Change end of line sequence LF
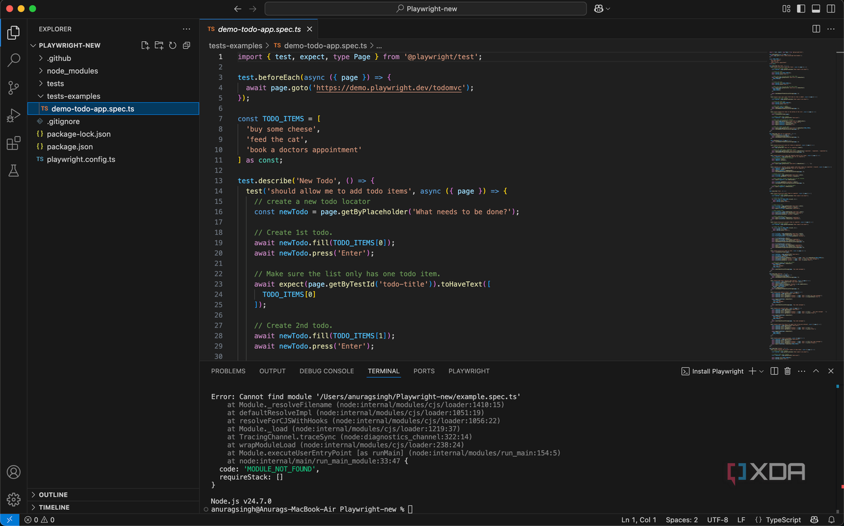Image resolution: width=844 pixels, height=526 pixels. [741, 520]
